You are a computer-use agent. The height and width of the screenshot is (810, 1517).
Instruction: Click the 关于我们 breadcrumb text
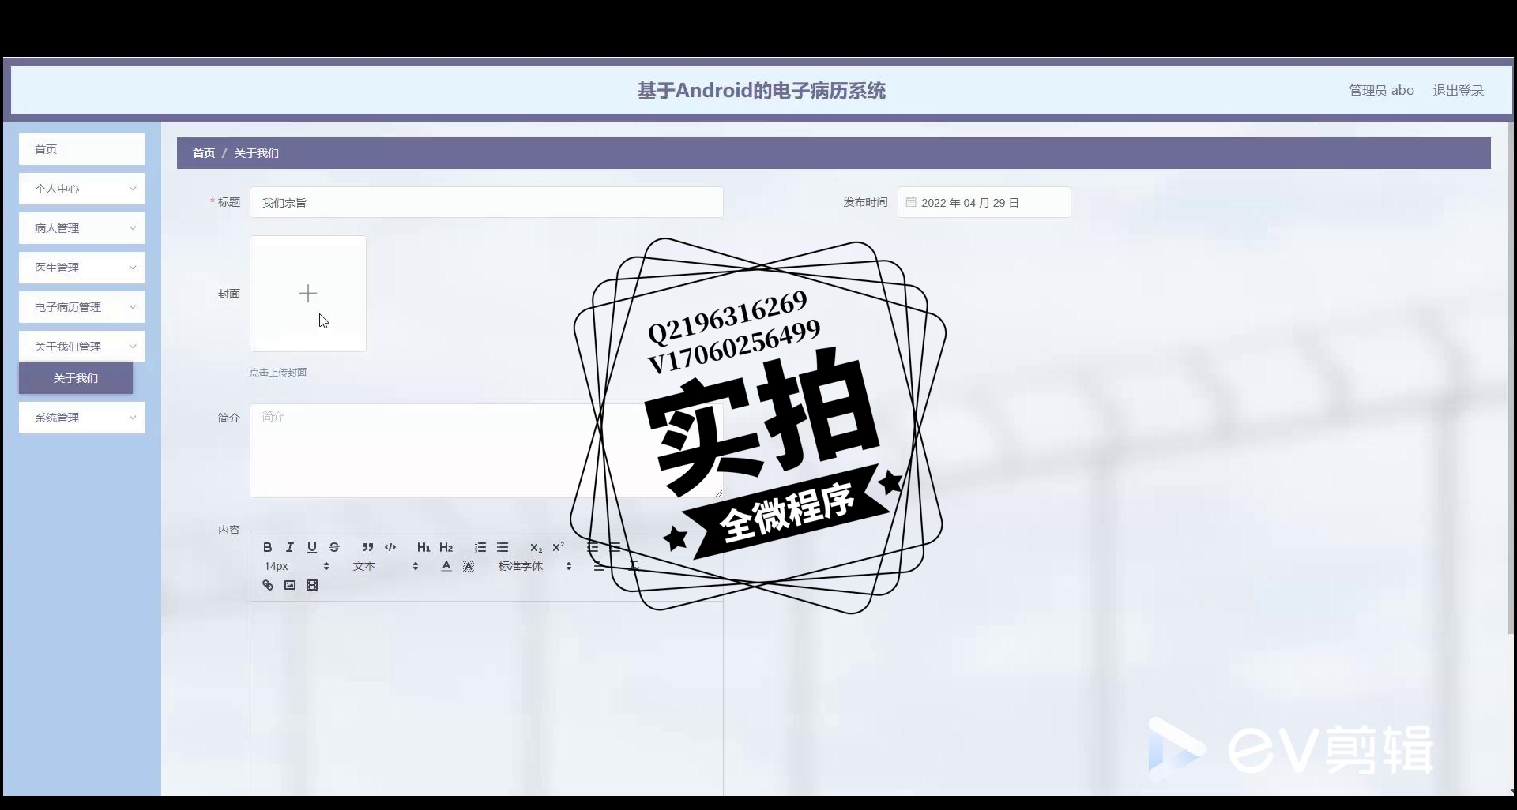tap(256, 153)
